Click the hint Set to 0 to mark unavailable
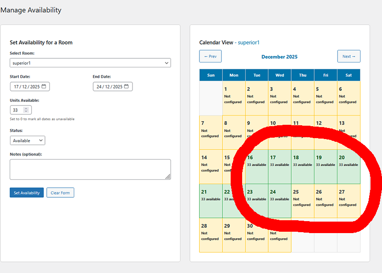The height and width of the screenshot is (273, 382). point(42,119)
